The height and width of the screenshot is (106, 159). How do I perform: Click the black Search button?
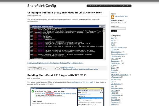pyautogui.click(x=114, y=31)
